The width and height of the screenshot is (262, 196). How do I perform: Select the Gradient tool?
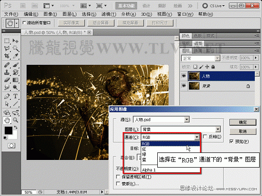click(x=15, y=80)
